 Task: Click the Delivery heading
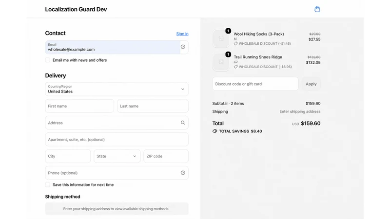[56, 75]
